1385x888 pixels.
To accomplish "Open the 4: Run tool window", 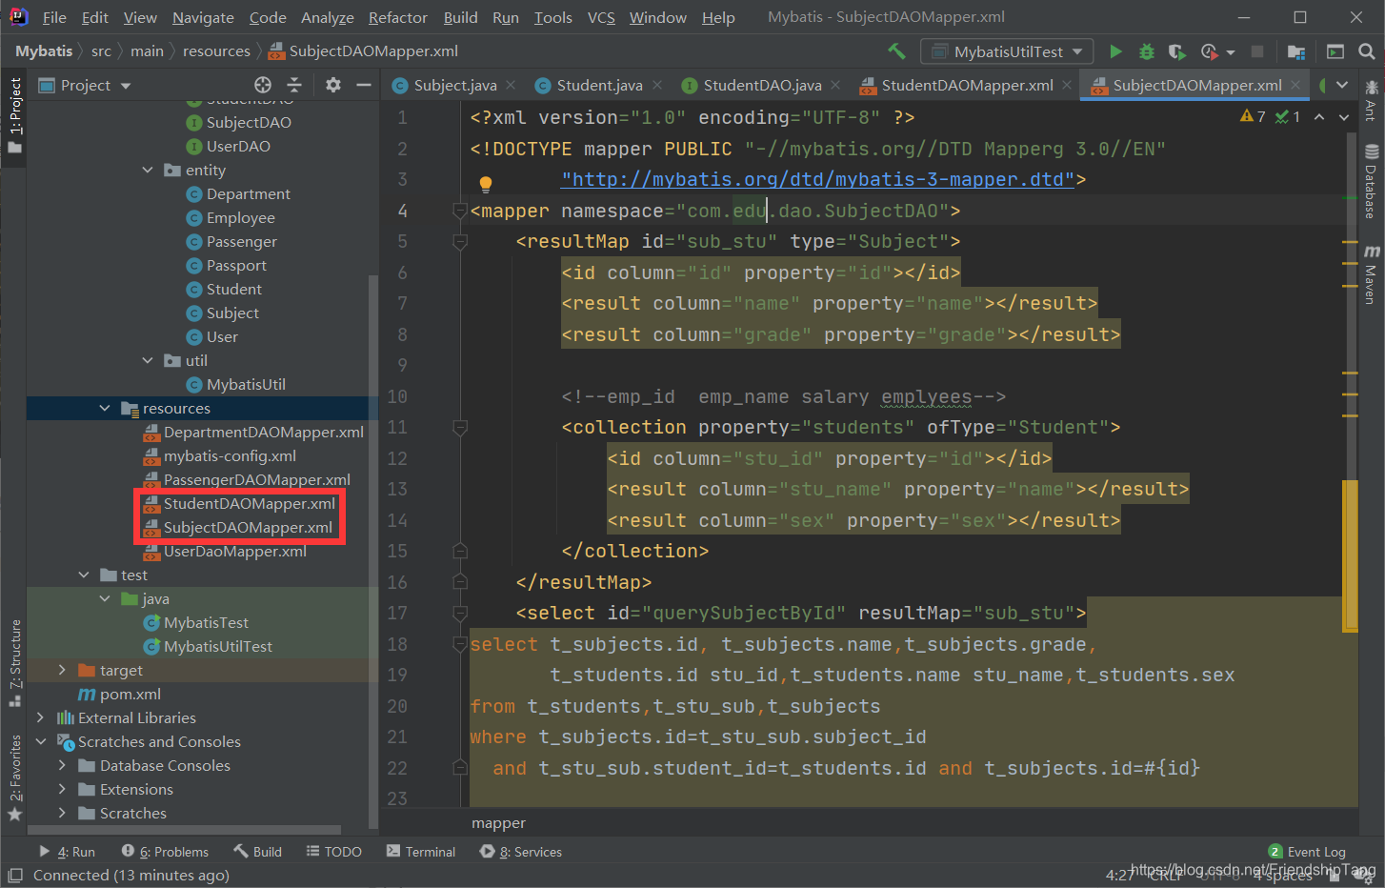I will pyautogui.click(x=67, y=852).
